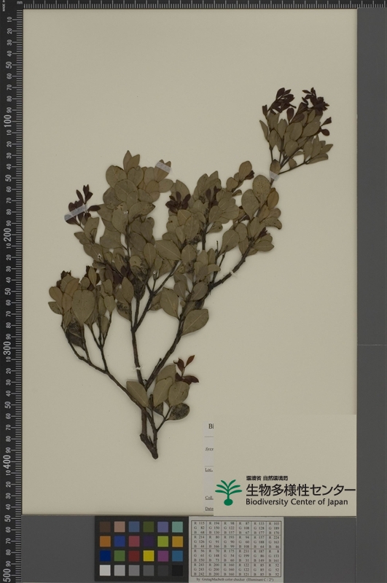
Task: Select the magenta purple swatch
Action: [x=163, y=556]
